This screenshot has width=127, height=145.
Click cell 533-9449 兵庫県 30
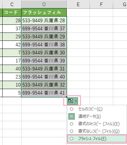coord(44,53)
